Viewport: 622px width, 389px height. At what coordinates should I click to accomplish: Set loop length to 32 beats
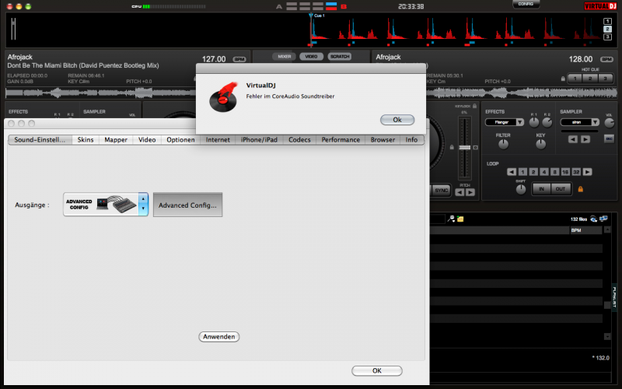coord(576,172)
